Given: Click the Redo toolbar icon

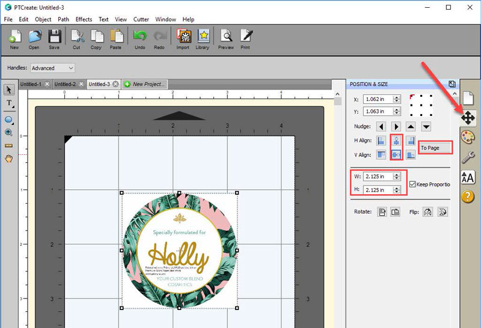Looking at the screenshot, I should 159,39.
